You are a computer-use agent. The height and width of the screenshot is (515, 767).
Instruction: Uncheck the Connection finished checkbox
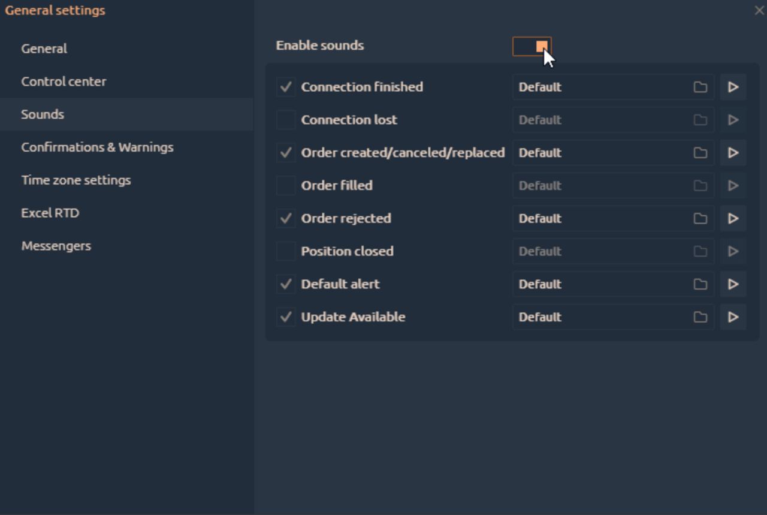286,87
